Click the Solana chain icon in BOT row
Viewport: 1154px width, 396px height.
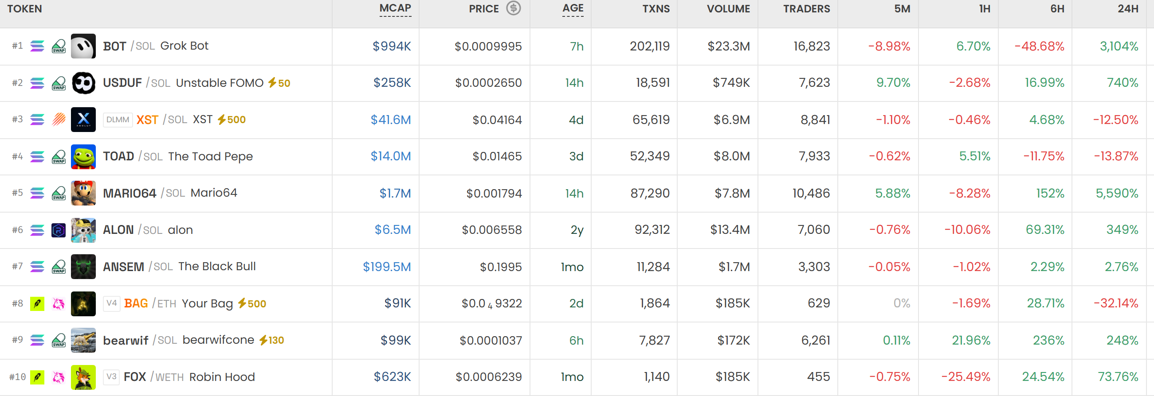[37, 46]
